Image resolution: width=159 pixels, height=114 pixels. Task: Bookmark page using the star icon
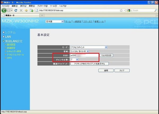(121, 10)
